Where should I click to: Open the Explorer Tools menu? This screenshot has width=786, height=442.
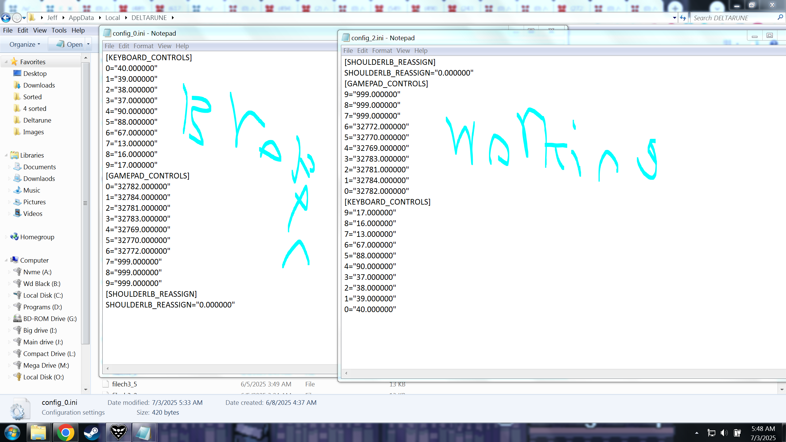(x=59, y=30)
